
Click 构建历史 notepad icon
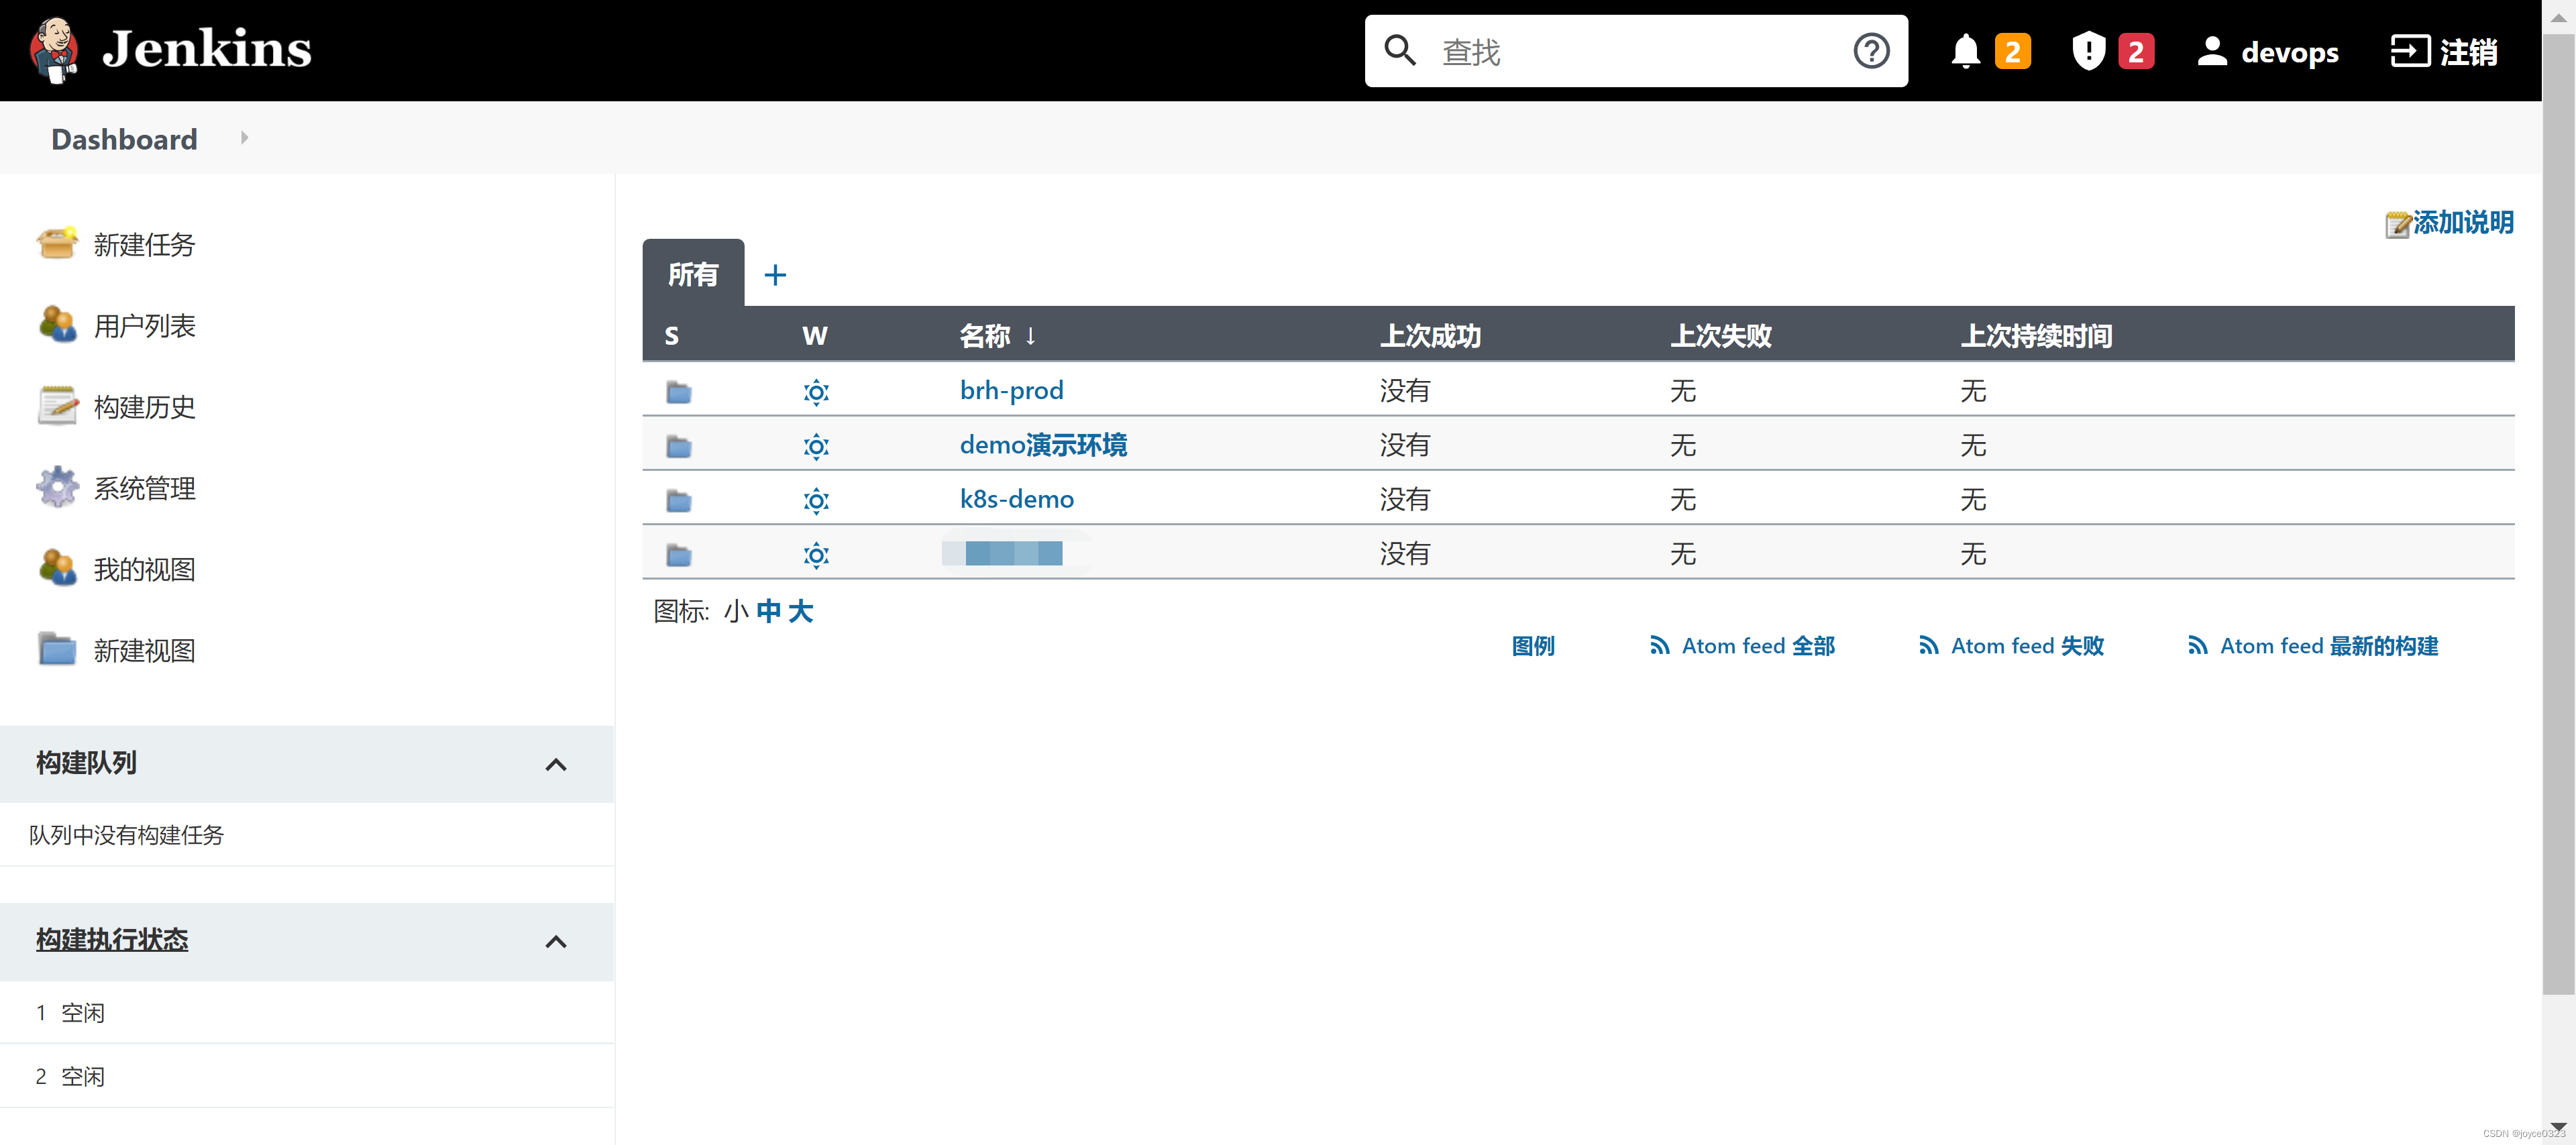pyautogui.click(x=57, y=406)
